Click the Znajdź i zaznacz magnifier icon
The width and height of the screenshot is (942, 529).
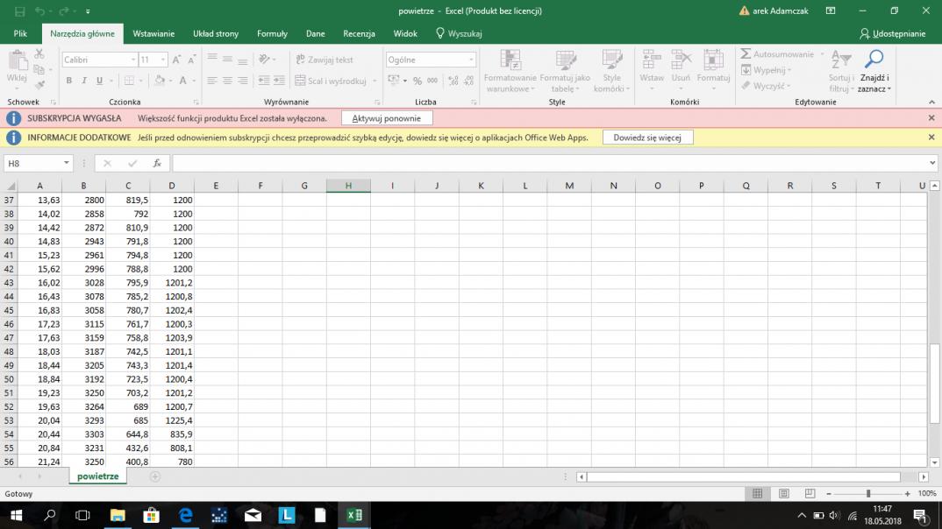[874, 60]
